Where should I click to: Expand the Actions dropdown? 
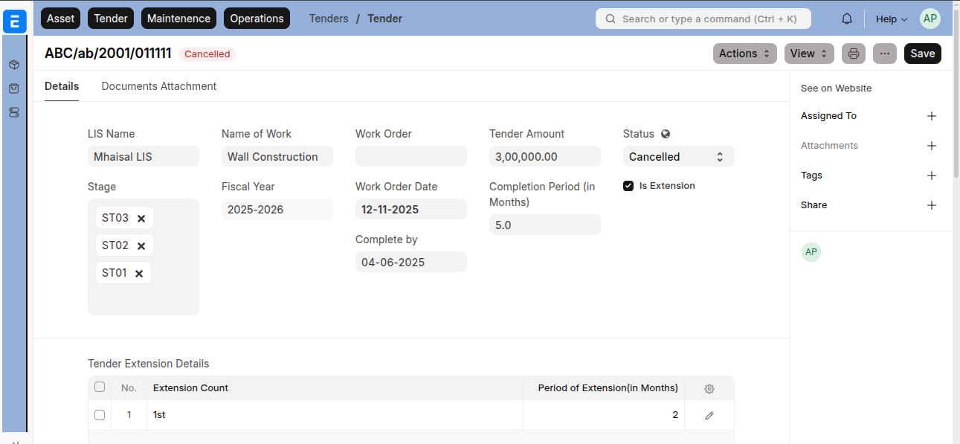745,54
